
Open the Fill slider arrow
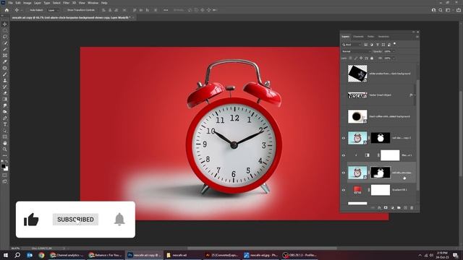(x=394, y=58)
